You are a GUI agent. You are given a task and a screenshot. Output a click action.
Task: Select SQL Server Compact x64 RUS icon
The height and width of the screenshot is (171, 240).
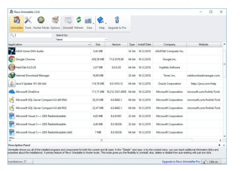point(12,108)
